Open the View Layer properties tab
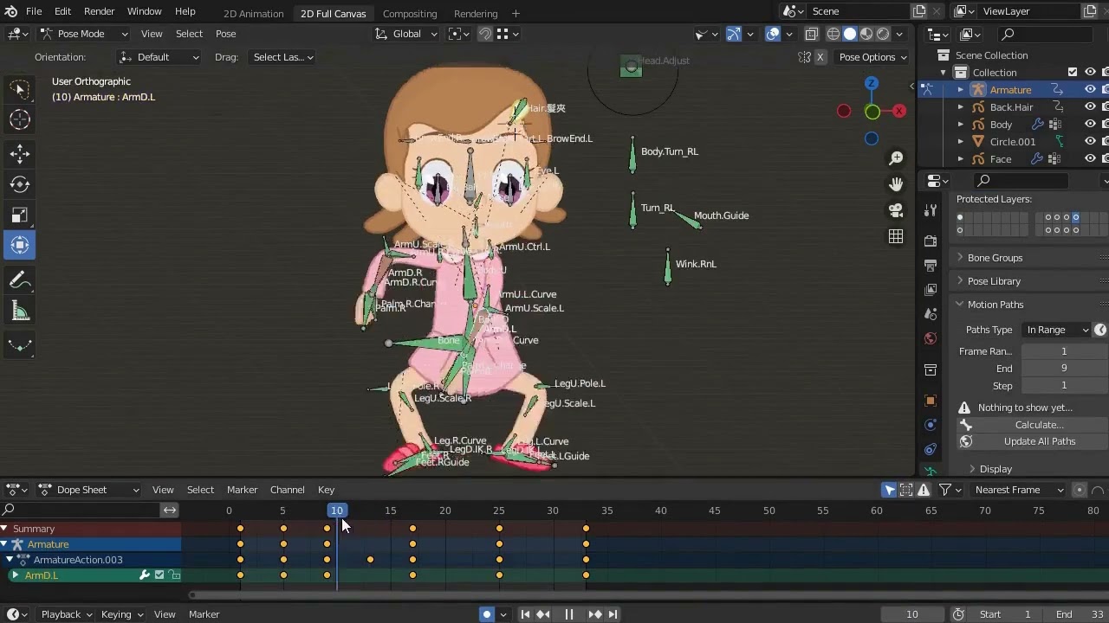The height and width of the screenshot is (623, 1109). tap(931, 289)
